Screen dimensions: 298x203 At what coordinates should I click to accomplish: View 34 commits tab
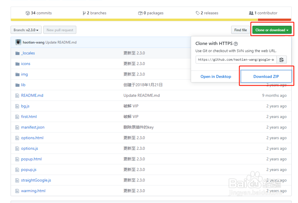point(38,13)
